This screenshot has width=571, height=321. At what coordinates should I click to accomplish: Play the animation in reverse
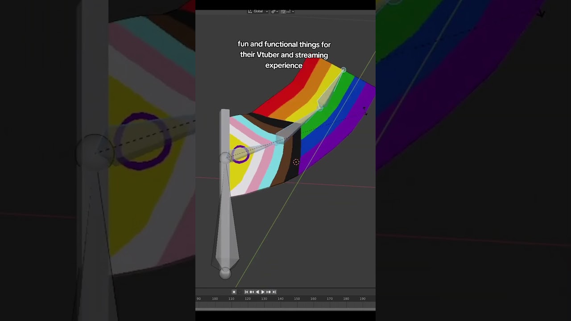click(x=257, y=292)
